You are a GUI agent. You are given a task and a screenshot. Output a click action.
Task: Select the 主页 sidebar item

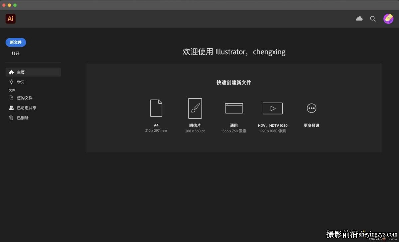[33, 72]
